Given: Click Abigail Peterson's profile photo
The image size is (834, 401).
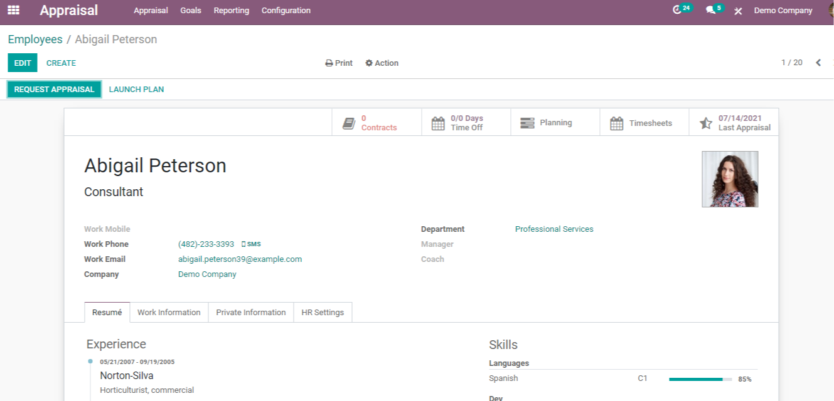Looking at the screenshot, I should [729, 179].
